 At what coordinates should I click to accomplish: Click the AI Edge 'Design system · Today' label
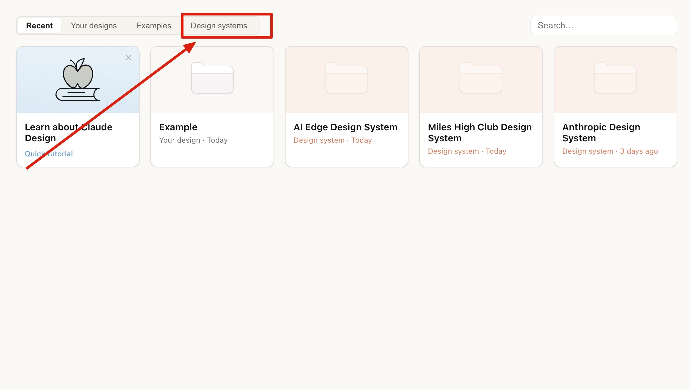point(332,140)
